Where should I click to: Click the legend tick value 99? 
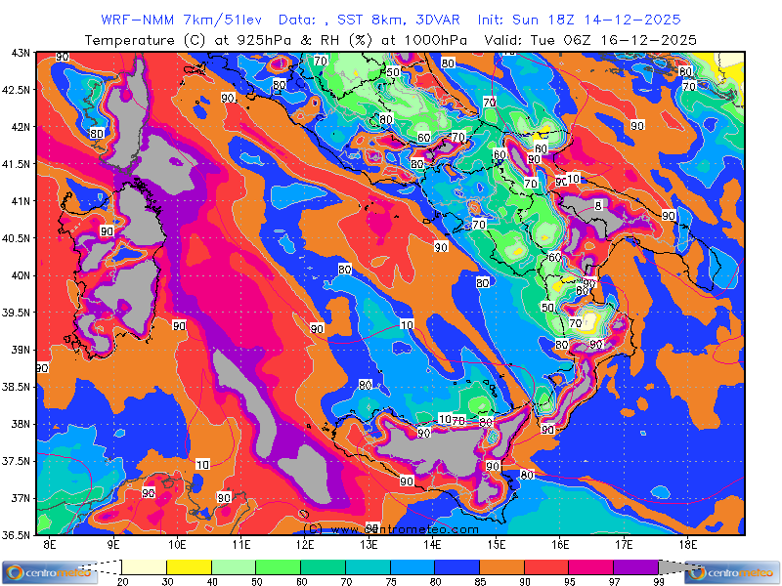point(658,581)
